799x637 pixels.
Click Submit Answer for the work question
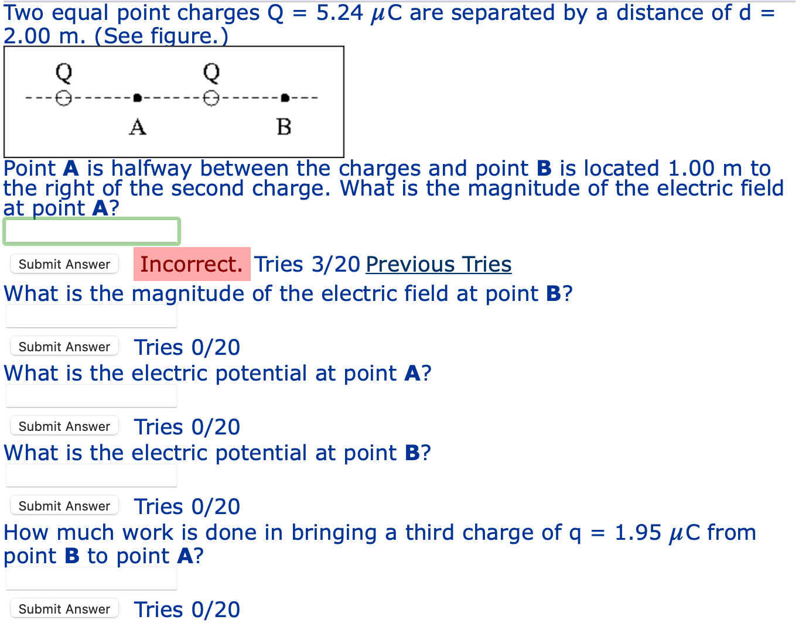click(64, 608)
